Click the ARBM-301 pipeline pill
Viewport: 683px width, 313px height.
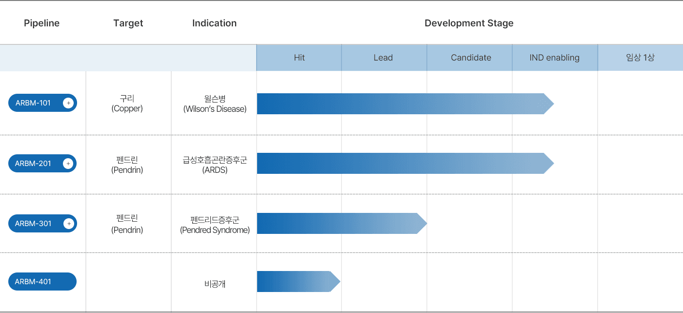click(42, 224)
